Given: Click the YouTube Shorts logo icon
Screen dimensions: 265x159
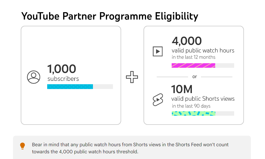Looking at the screenshot, I should click(x=158, y=100).
